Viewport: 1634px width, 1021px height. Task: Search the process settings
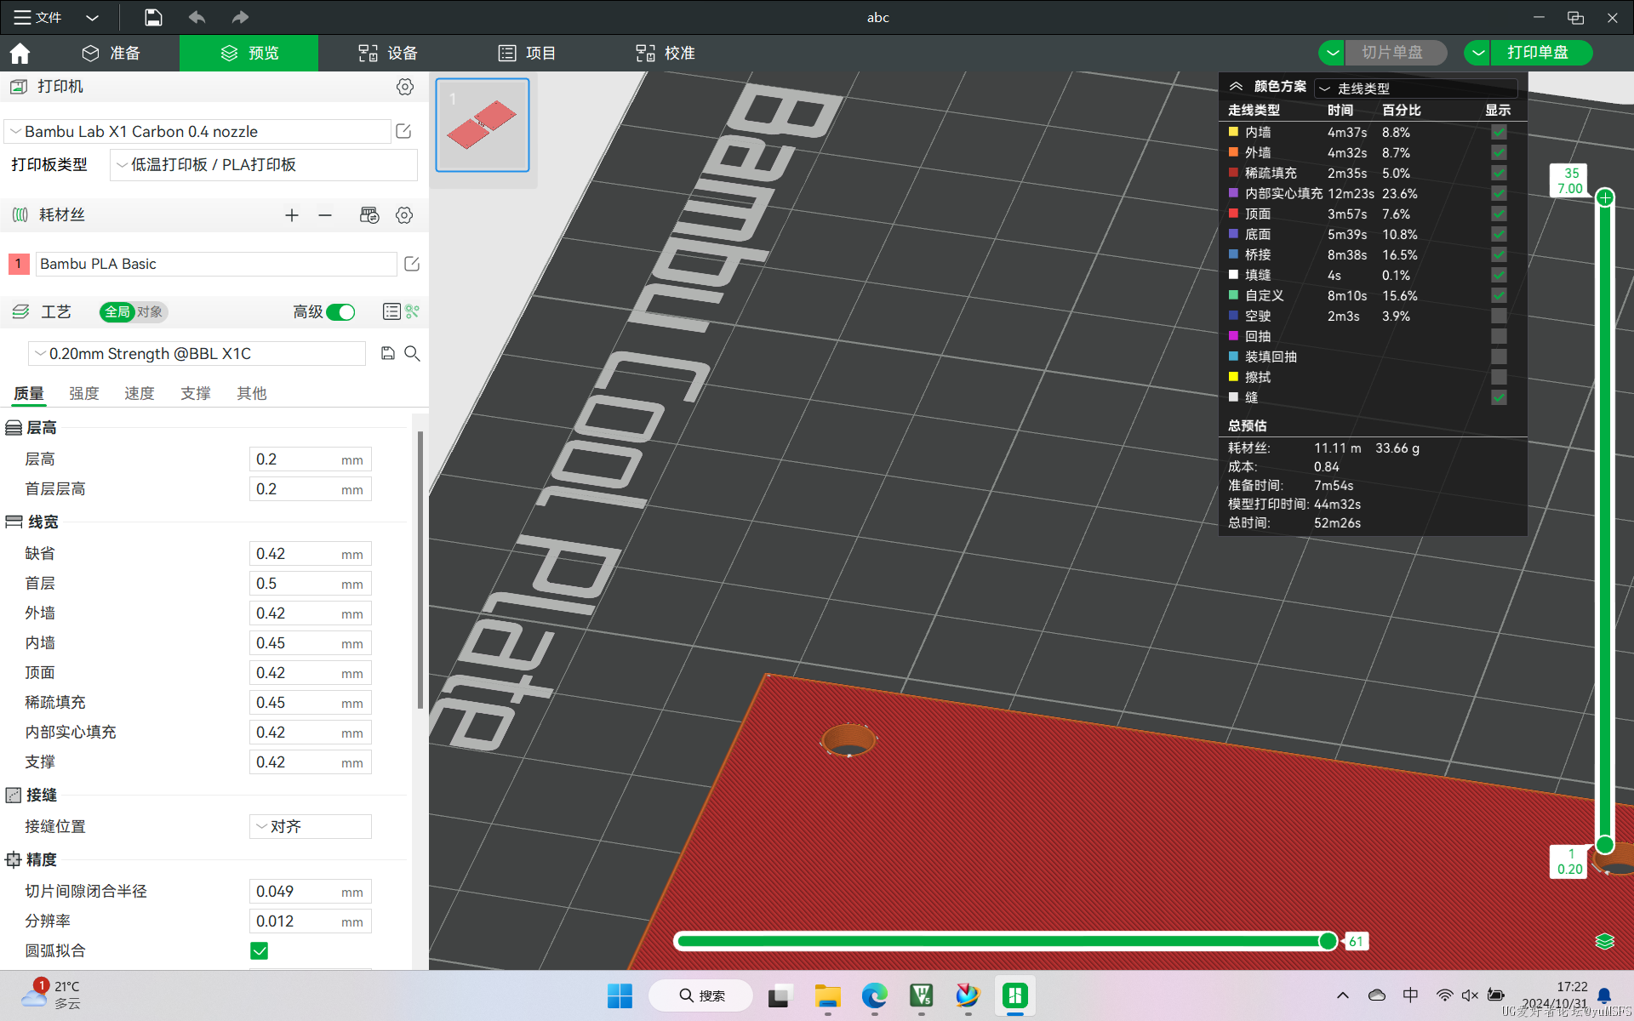point(412,353)
